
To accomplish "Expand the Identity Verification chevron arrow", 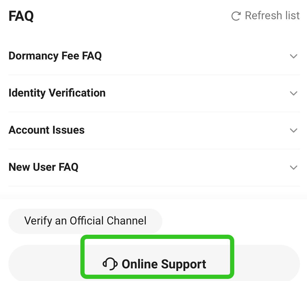I will [x=293, y=93].
